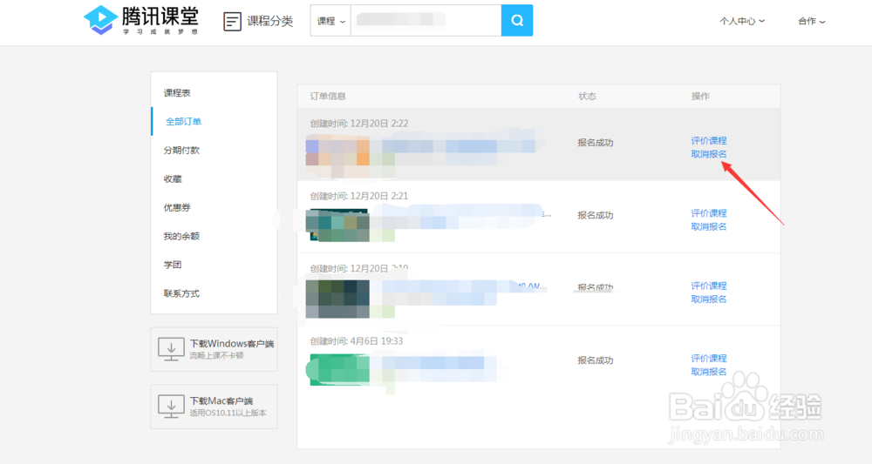Click 取消报名 for the 2:21 order
Image resolution: width=872 pixels, height=464 pixels.
708,226
